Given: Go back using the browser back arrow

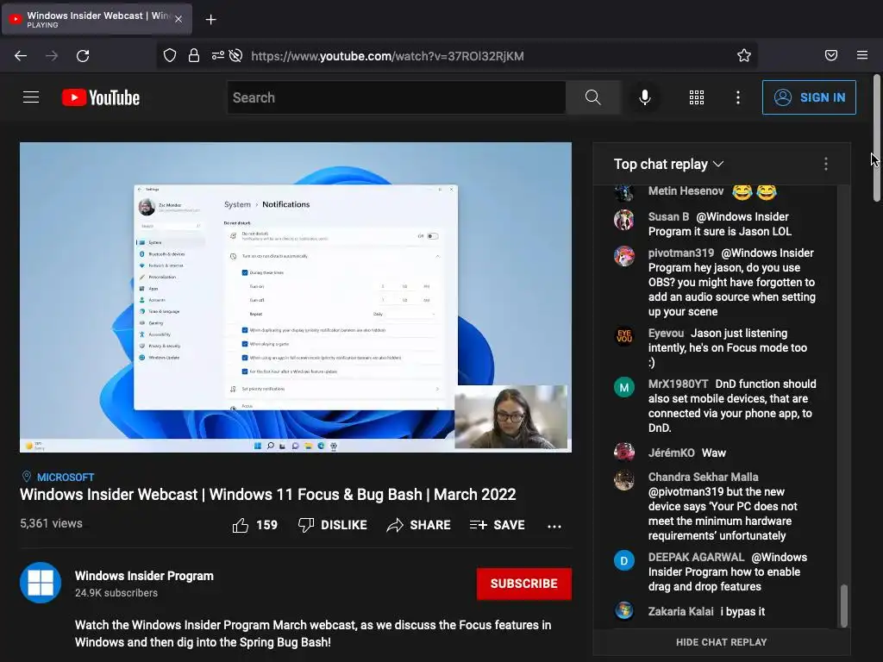Looking at the screenshot, I should click(21, 56).
